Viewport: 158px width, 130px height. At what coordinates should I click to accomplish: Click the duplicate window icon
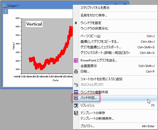pos(76,92)
